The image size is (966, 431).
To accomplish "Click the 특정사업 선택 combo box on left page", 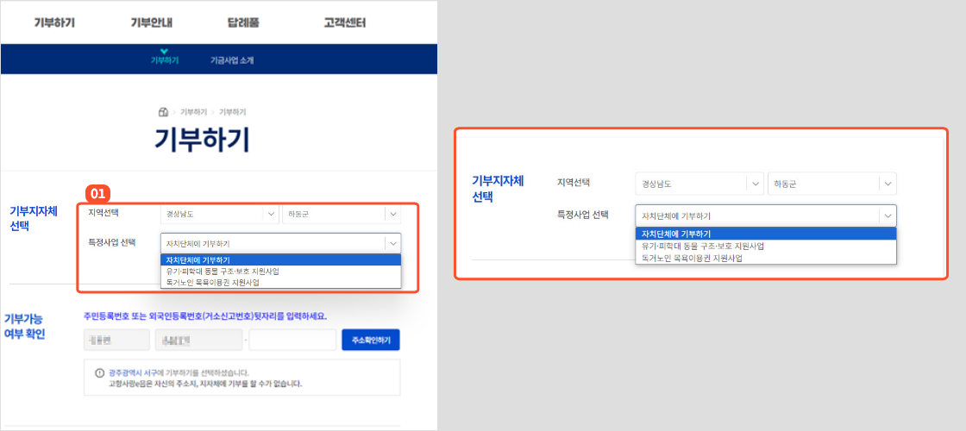I will [280, 243].
